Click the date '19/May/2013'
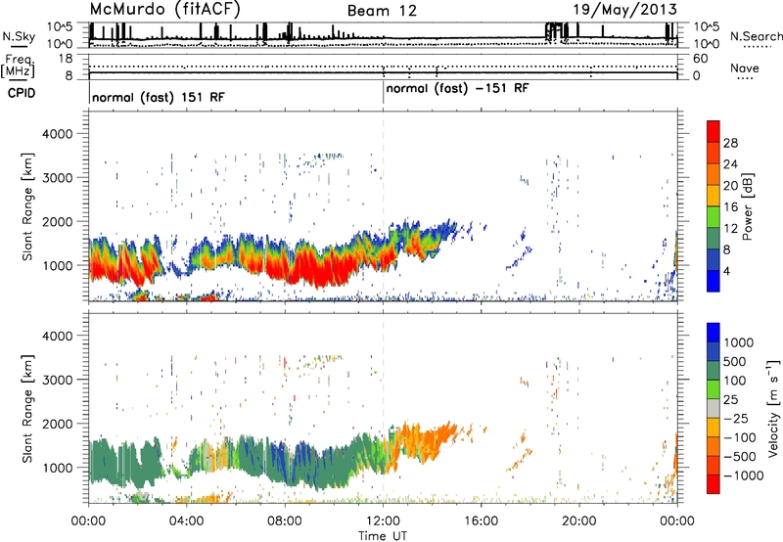 tap(624, 10)
